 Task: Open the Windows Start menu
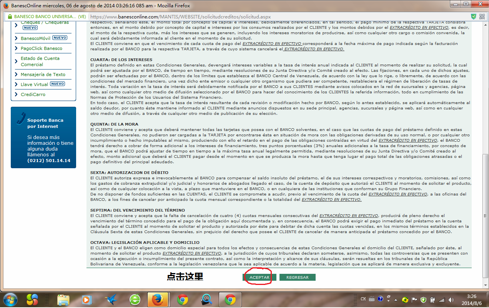coord(10,300)
